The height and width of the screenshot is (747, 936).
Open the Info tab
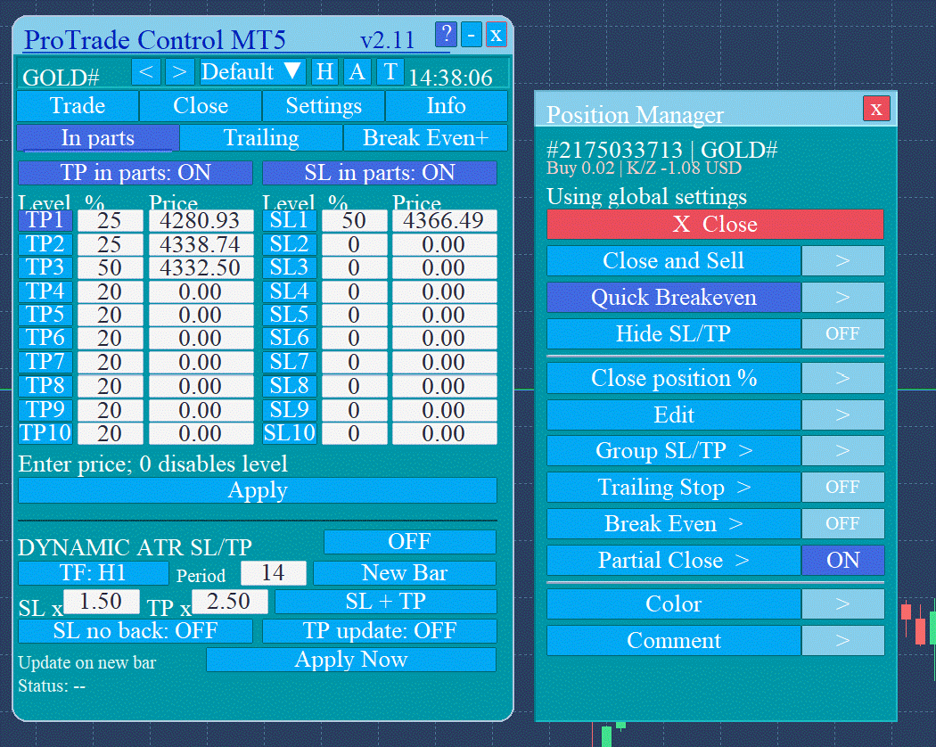(447, 106)
